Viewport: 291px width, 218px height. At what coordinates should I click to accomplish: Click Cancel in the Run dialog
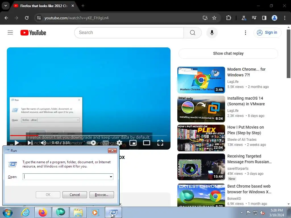pos(75,195)
